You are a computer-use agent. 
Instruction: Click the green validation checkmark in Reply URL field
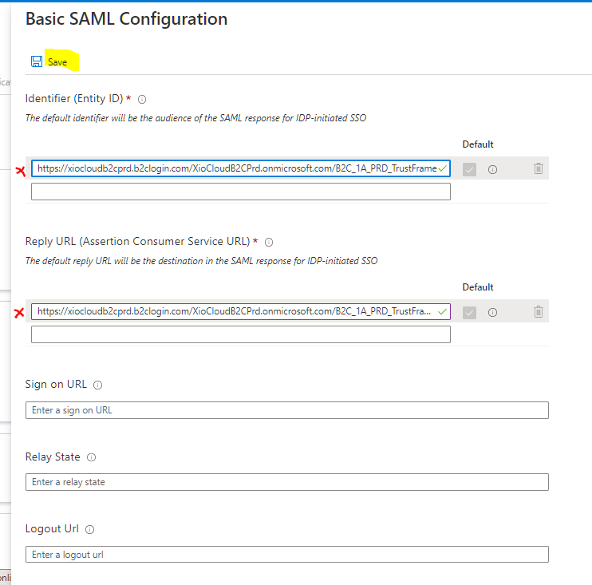click(443, 311)
